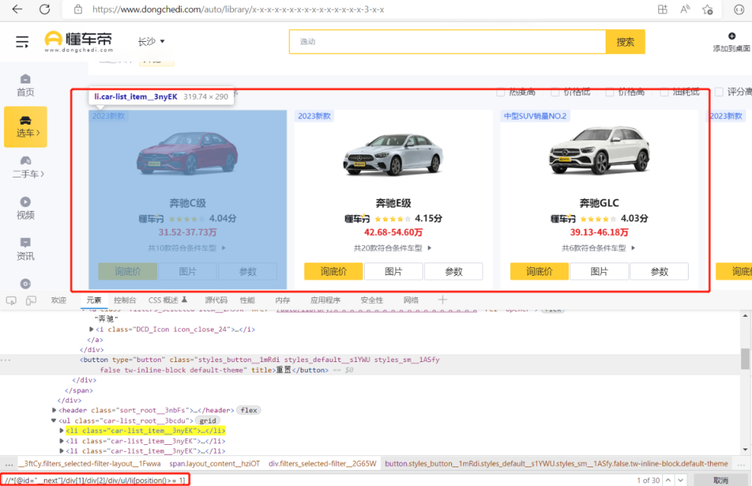Screen dimensions: 752x486
Task: Expand the DCD_Icon icon_close_24 node
Action: point(91,329)
